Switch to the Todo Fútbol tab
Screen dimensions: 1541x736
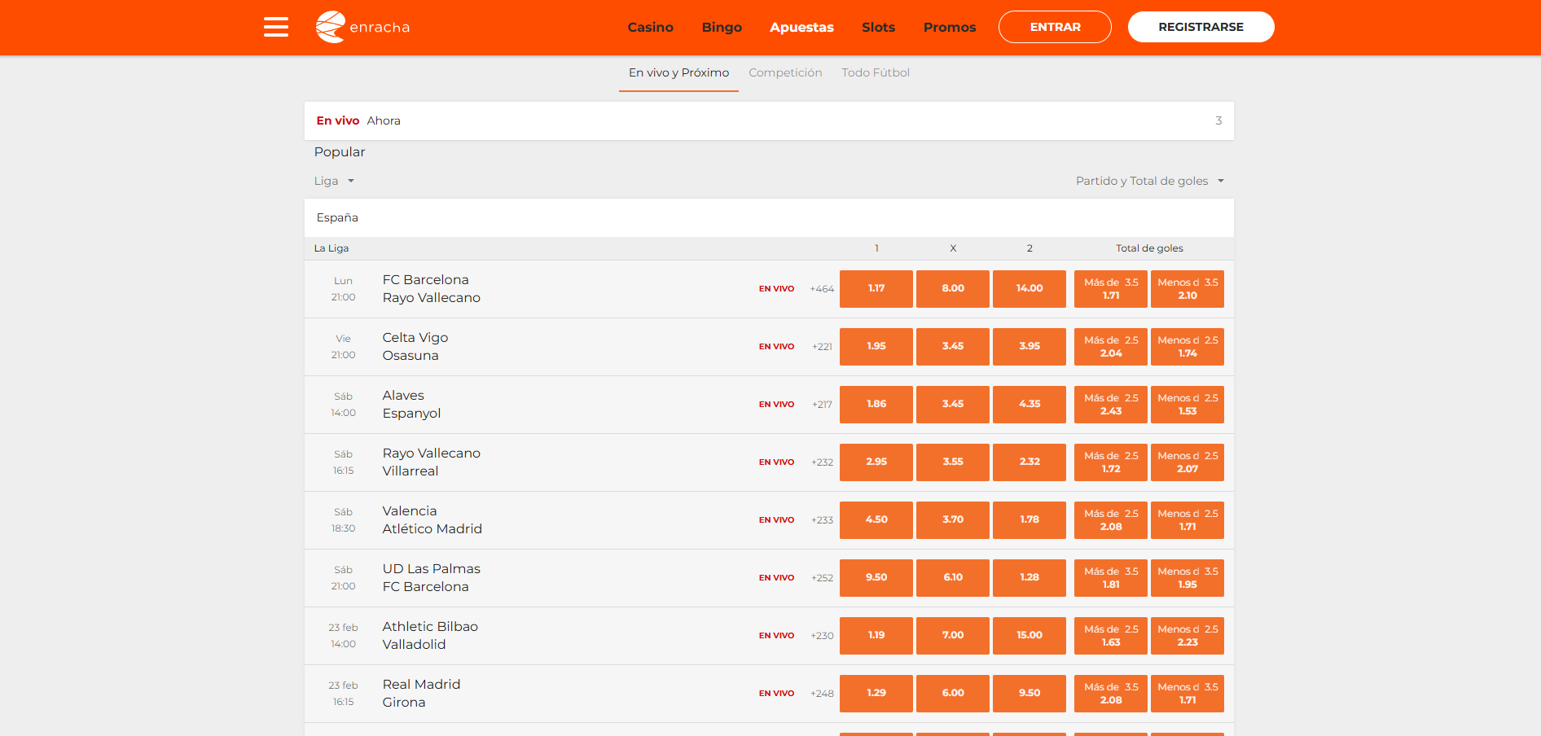click(876, 72)
